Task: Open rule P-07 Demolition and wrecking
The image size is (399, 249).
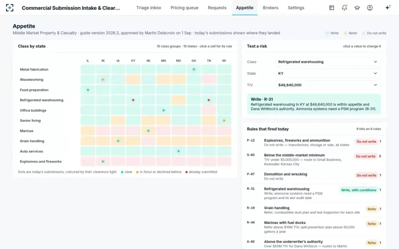Action: (314, 176)
